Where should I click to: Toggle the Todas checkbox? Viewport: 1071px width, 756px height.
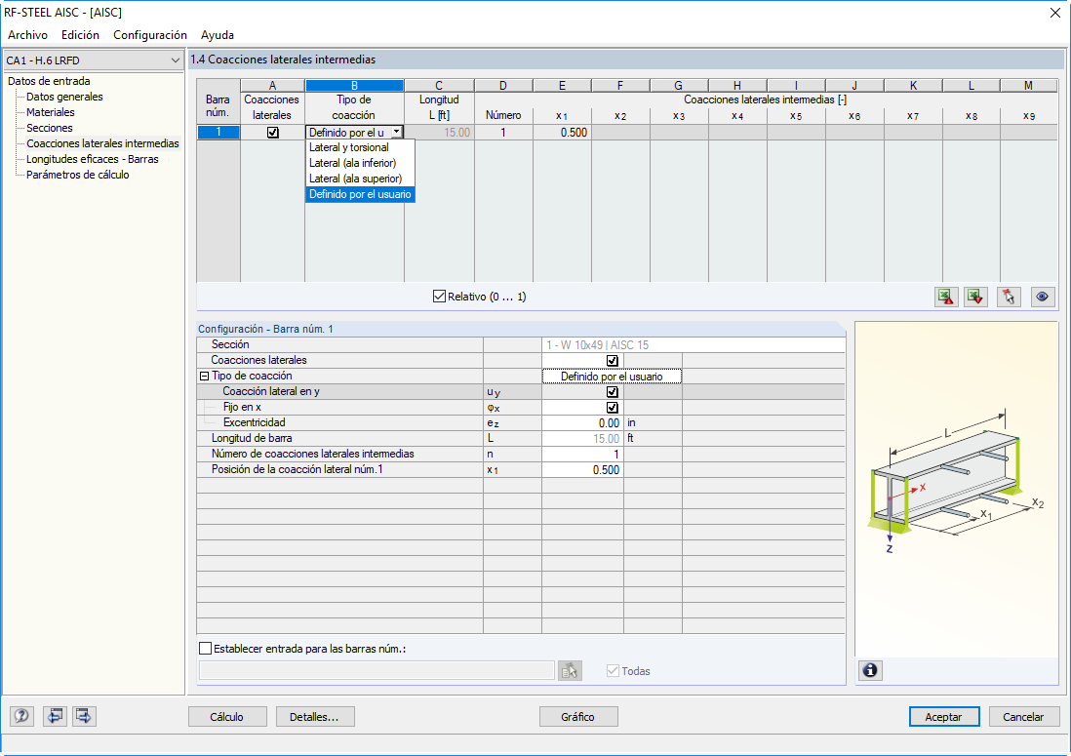click(613, 670)
